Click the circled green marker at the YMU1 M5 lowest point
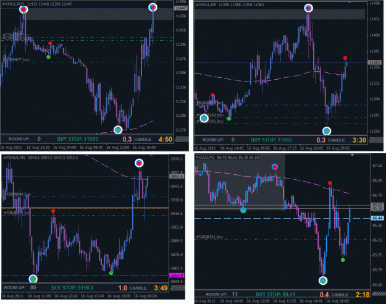386x304 pixels. click(x=327, y=131)
